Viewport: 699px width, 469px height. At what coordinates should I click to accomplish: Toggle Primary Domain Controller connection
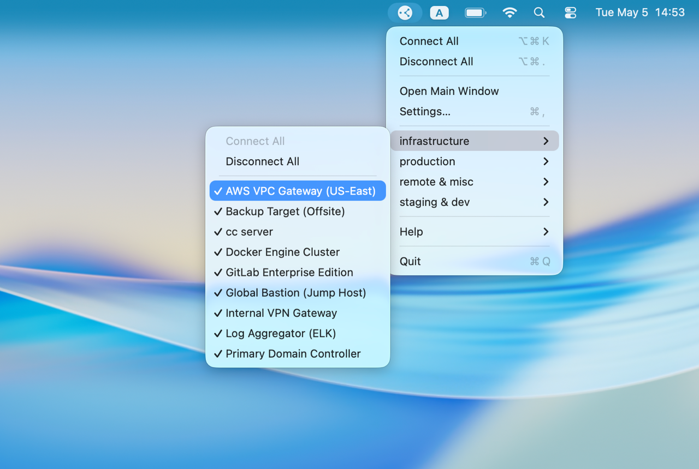coord(298,354)
